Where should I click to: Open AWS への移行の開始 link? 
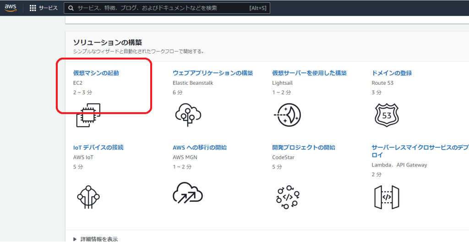click(199, 147)
